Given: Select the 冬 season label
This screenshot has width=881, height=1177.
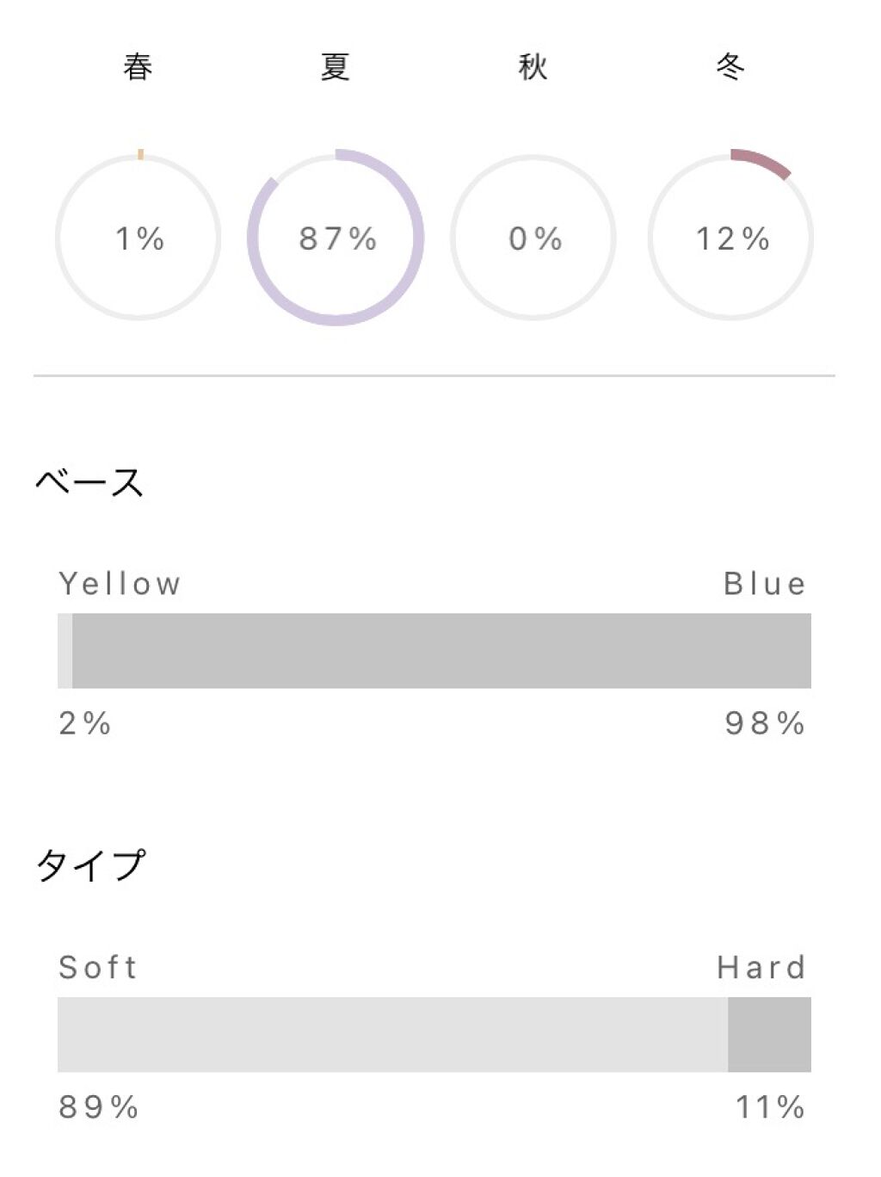Looking at the screenshot, I should [x=730, y=66].
